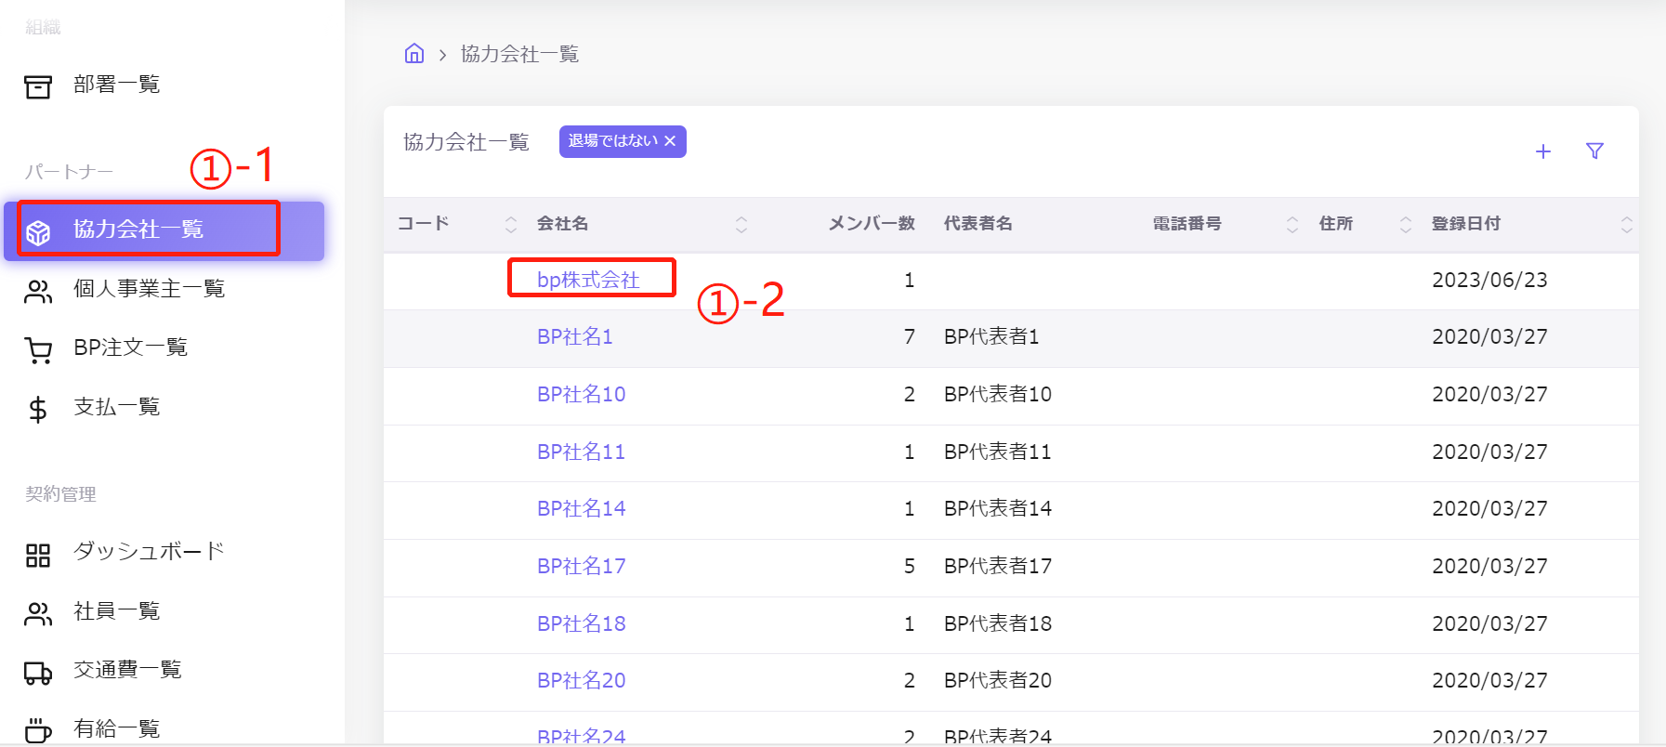Open the bp株式会社 company link

[588, 280]
